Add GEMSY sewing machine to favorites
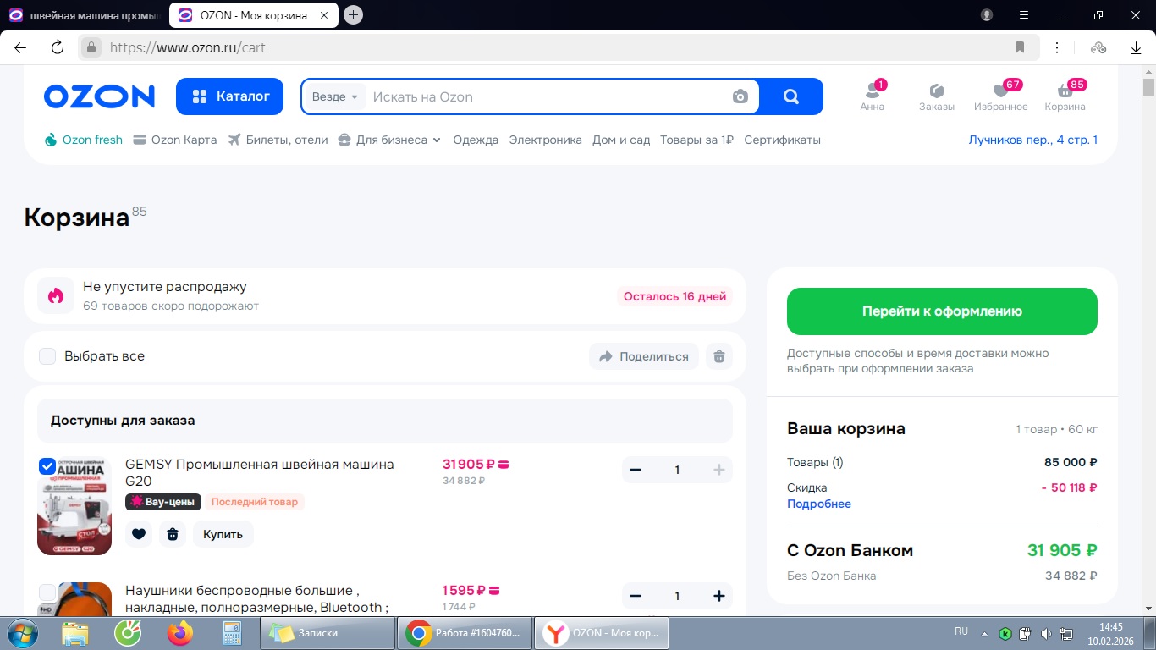 coord(139,534)
